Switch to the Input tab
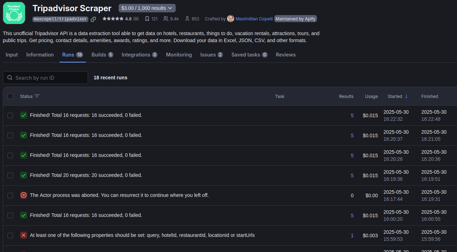 click(x=12, y=55)
